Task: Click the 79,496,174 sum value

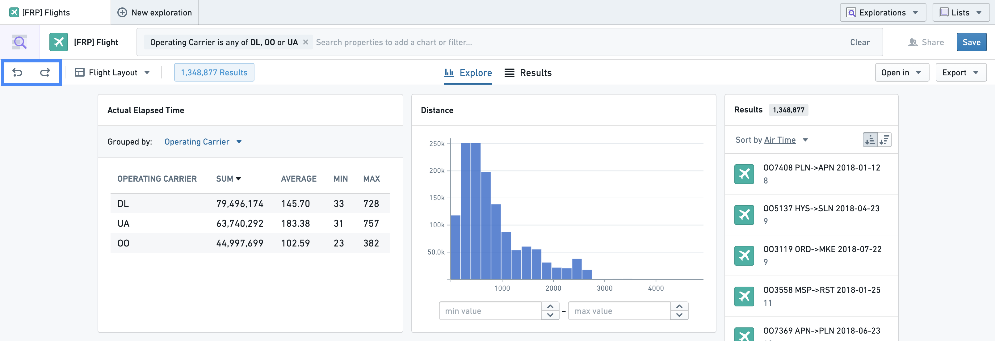Action: (239, 204)
